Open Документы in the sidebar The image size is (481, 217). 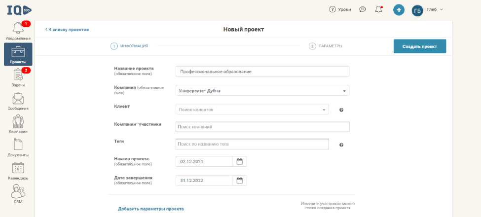click(x=18, y=147)
